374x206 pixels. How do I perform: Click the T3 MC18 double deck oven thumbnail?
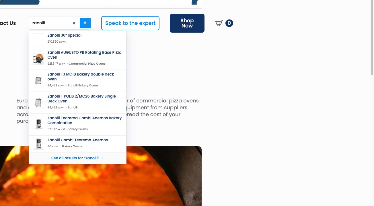38,81
